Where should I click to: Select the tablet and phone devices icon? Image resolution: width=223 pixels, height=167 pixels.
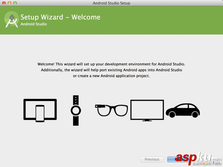(x=40, y=110)
